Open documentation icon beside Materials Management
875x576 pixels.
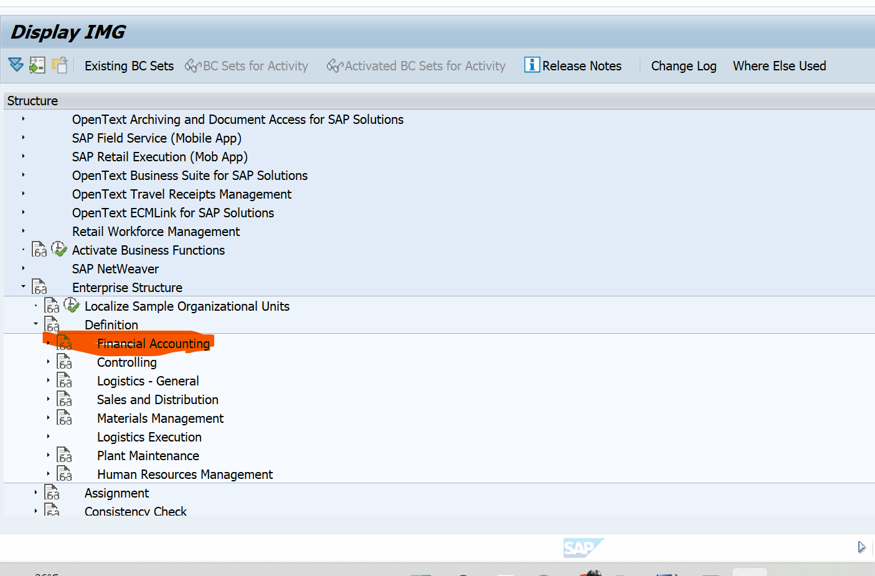pos(64,418)
